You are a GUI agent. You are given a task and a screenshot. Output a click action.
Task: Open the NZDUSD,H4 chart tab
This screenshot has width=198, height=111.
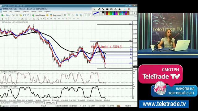[39, 103]
